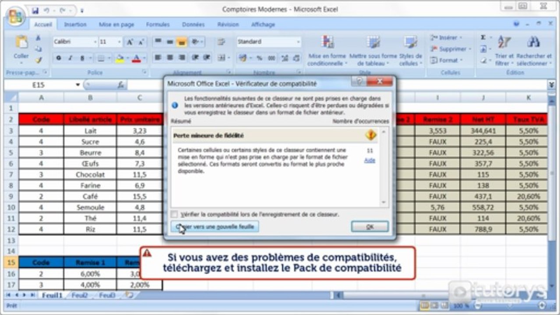Image resolution: width=560 pixels, height=315 pixels.
Task: Align text right in ribbon
Action: [181, 58]
